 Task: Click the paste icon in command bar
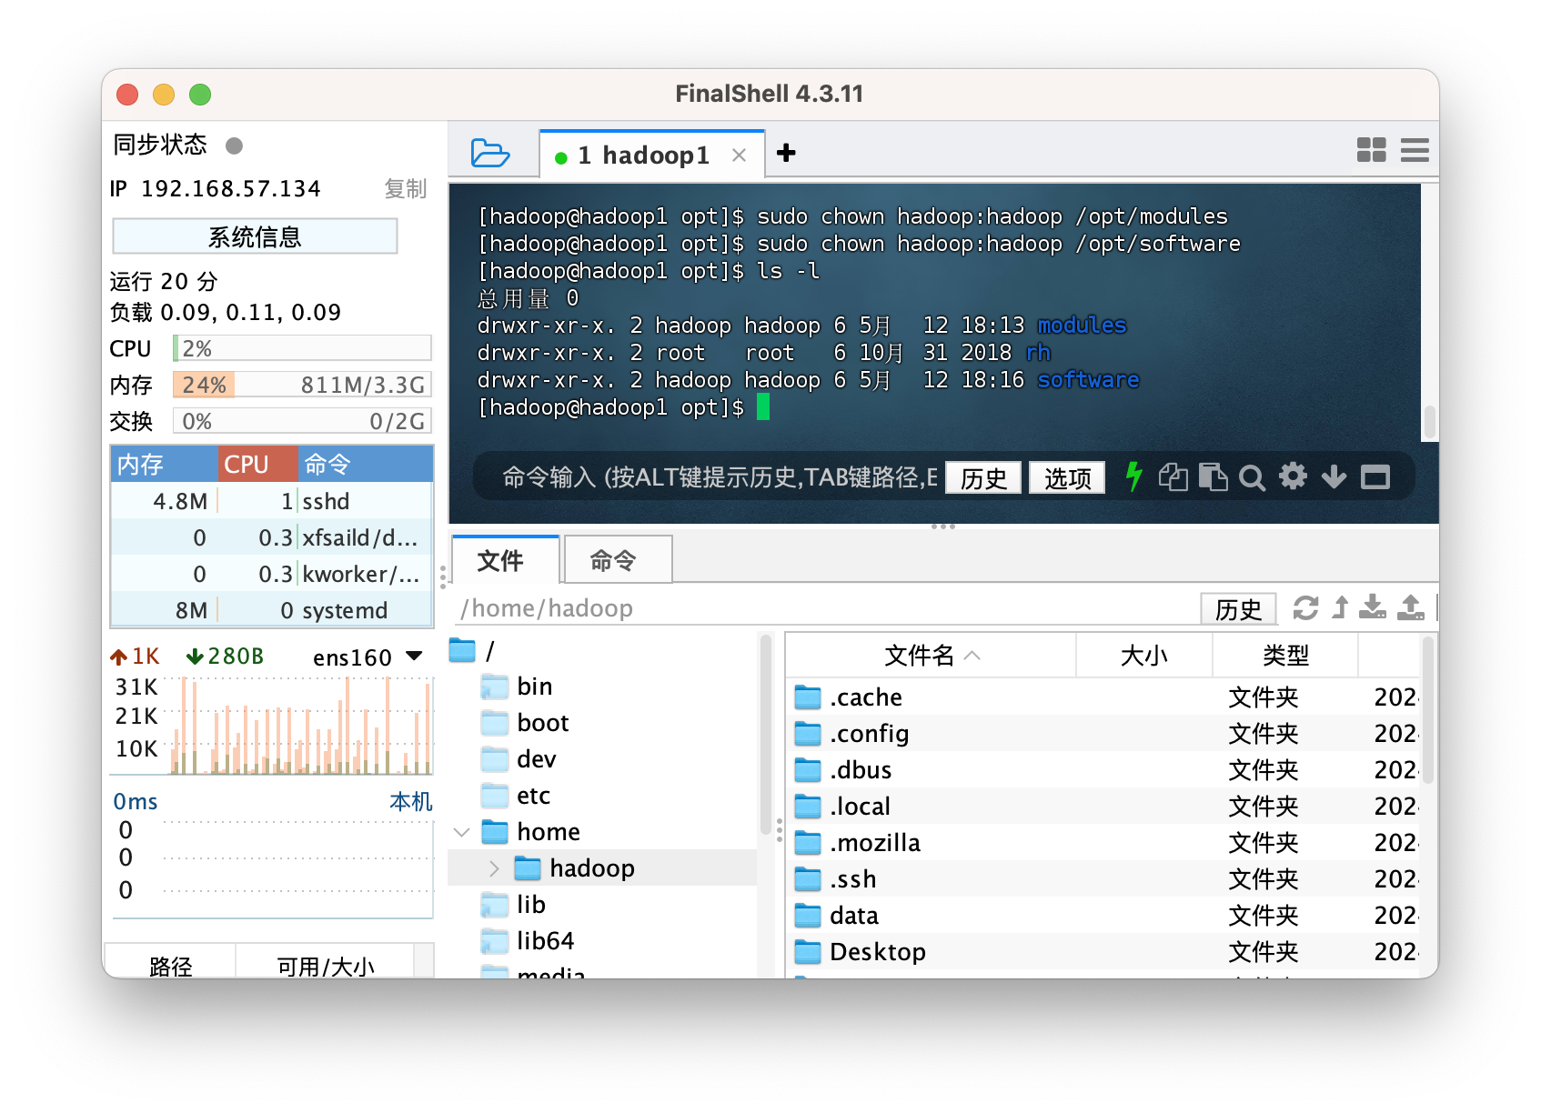1213,476
